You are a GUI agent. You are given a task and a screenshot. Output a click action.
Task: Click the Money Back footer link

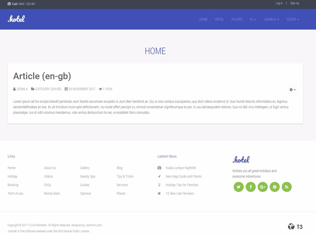tap(52, 193)
